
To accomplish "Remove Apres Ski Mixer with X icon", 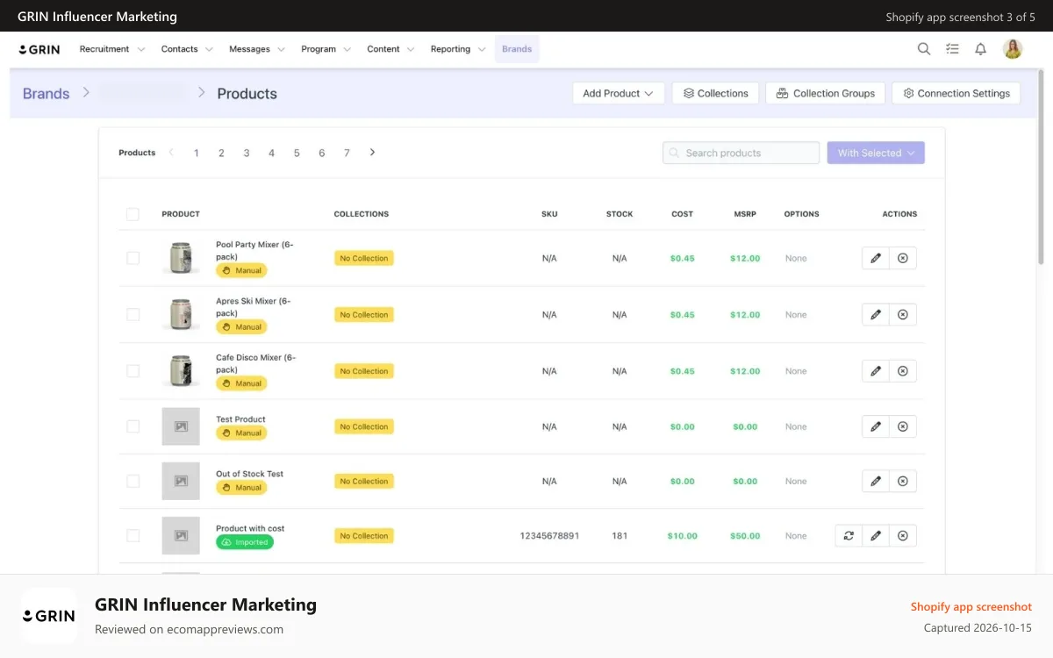I will [903, 314].
